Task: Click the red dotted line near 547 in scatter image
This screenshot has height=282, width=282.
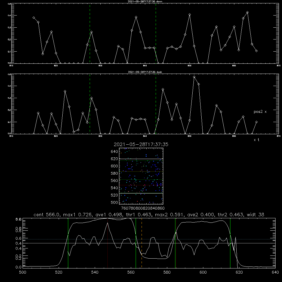Action: 141,185
